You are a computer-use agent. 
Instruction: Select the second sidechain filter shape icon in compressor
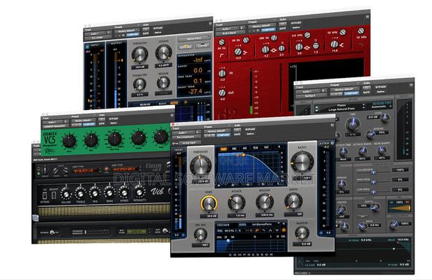pyautogui.click(x=263, y=230)
